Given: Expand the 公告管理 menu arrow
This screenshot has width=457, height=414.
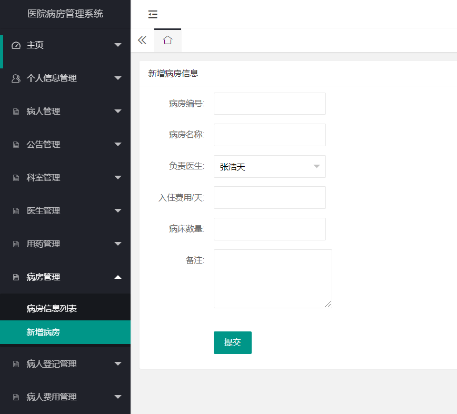Looking at the screenshot, I should pos(118,145).
